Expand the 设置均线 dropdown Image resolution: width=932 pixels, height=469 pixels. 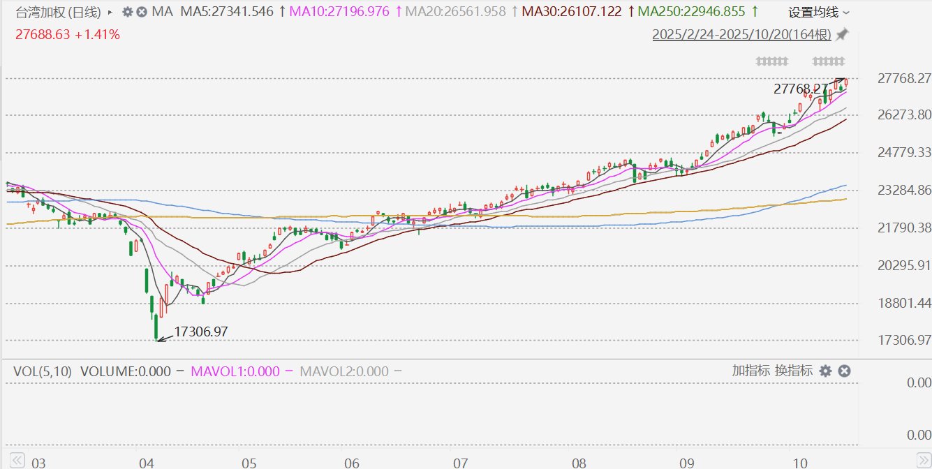pos(818,12)
